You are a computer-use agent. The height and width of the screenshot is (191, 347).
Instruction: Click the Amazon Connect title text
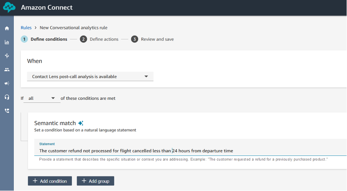pos(47,7)
